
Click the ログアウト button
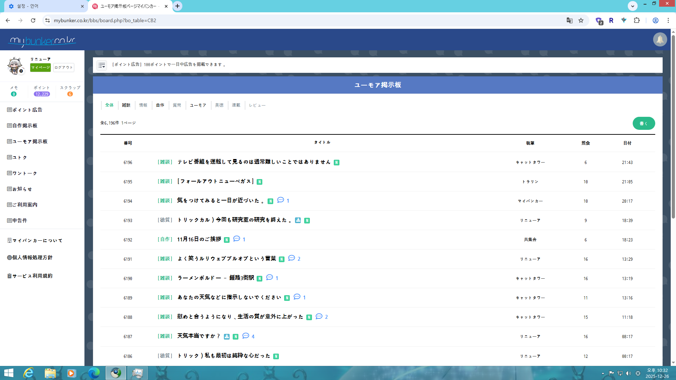[x=63, y=68]
